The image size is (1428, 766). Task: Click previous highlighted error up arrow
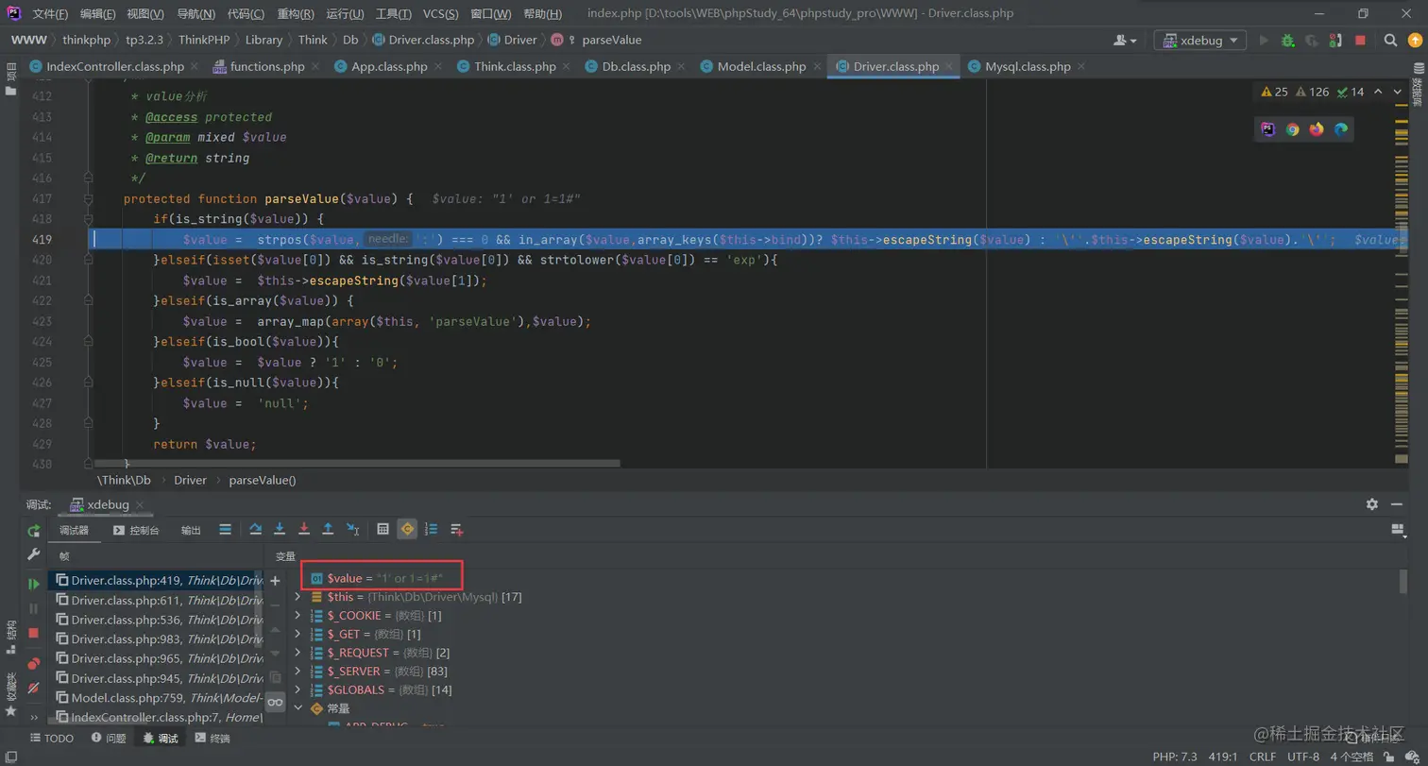(x=1377, y=92)
